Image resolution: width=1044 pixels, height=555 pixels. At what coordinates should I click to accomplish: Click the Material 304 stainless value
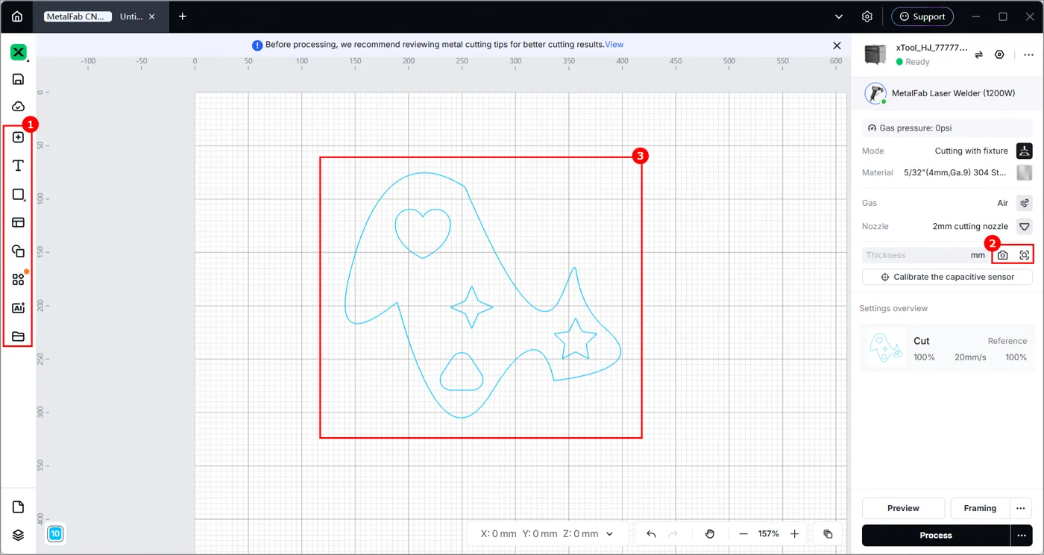click(x=957, y=172)
